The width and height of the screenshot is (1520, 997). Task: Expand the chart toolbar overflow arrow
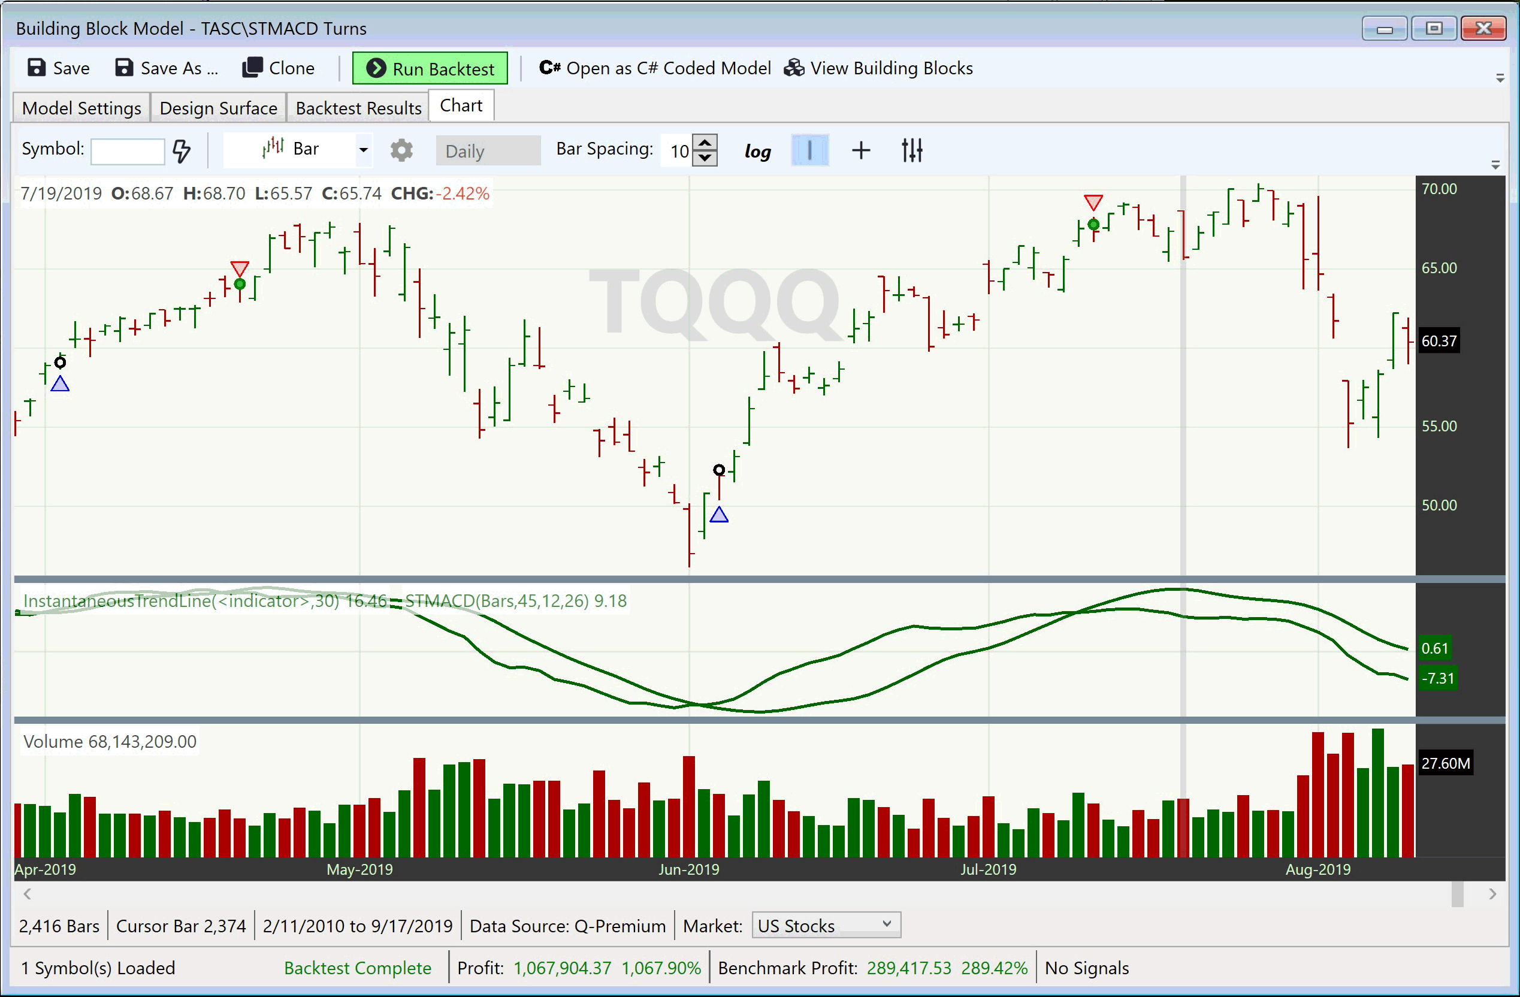coord(1495,165)
